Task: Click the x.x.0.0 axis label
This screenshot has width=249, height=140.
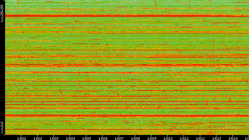Action: coord(2,128)
